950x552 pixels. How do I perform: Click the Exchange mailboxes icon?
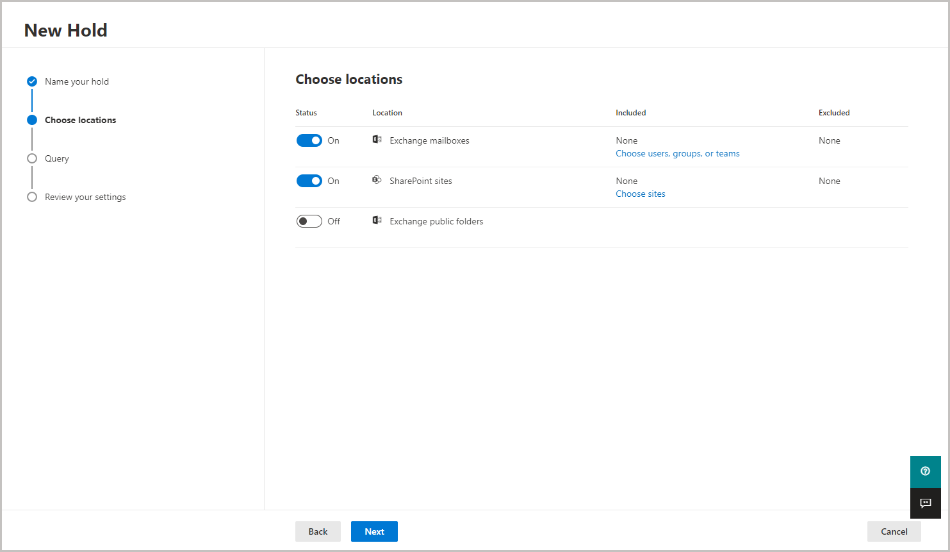tap(377, 140)
